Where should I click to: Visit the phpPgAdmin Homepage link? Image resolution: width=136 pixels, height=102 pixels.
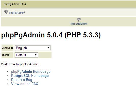31,71
